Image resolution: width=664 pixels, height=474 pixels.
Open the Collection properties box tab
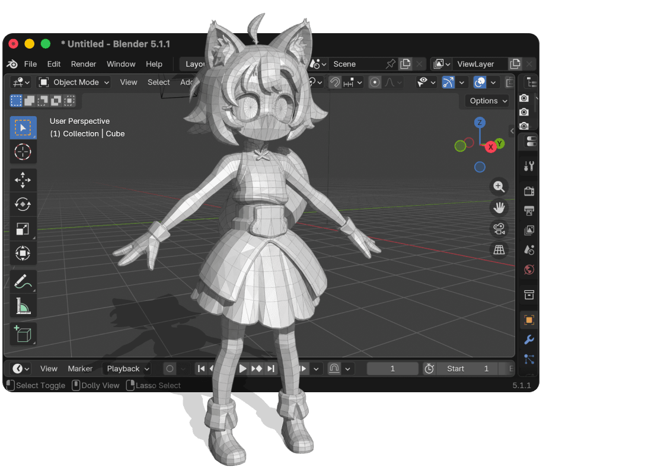point(529,294)
